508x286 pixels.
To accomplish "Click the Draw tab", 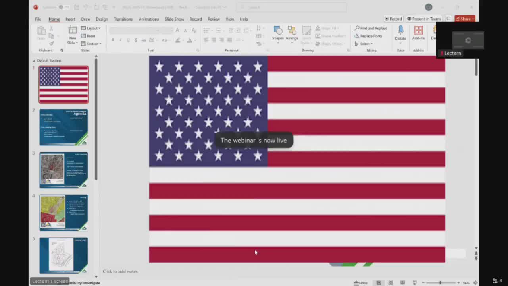I will [86, 19].
